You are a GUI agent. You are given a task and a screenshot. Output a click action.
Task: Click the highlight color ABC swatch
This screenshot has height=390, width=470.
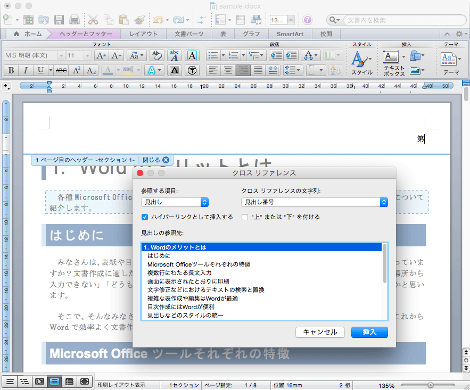click(x=128, y=70)
